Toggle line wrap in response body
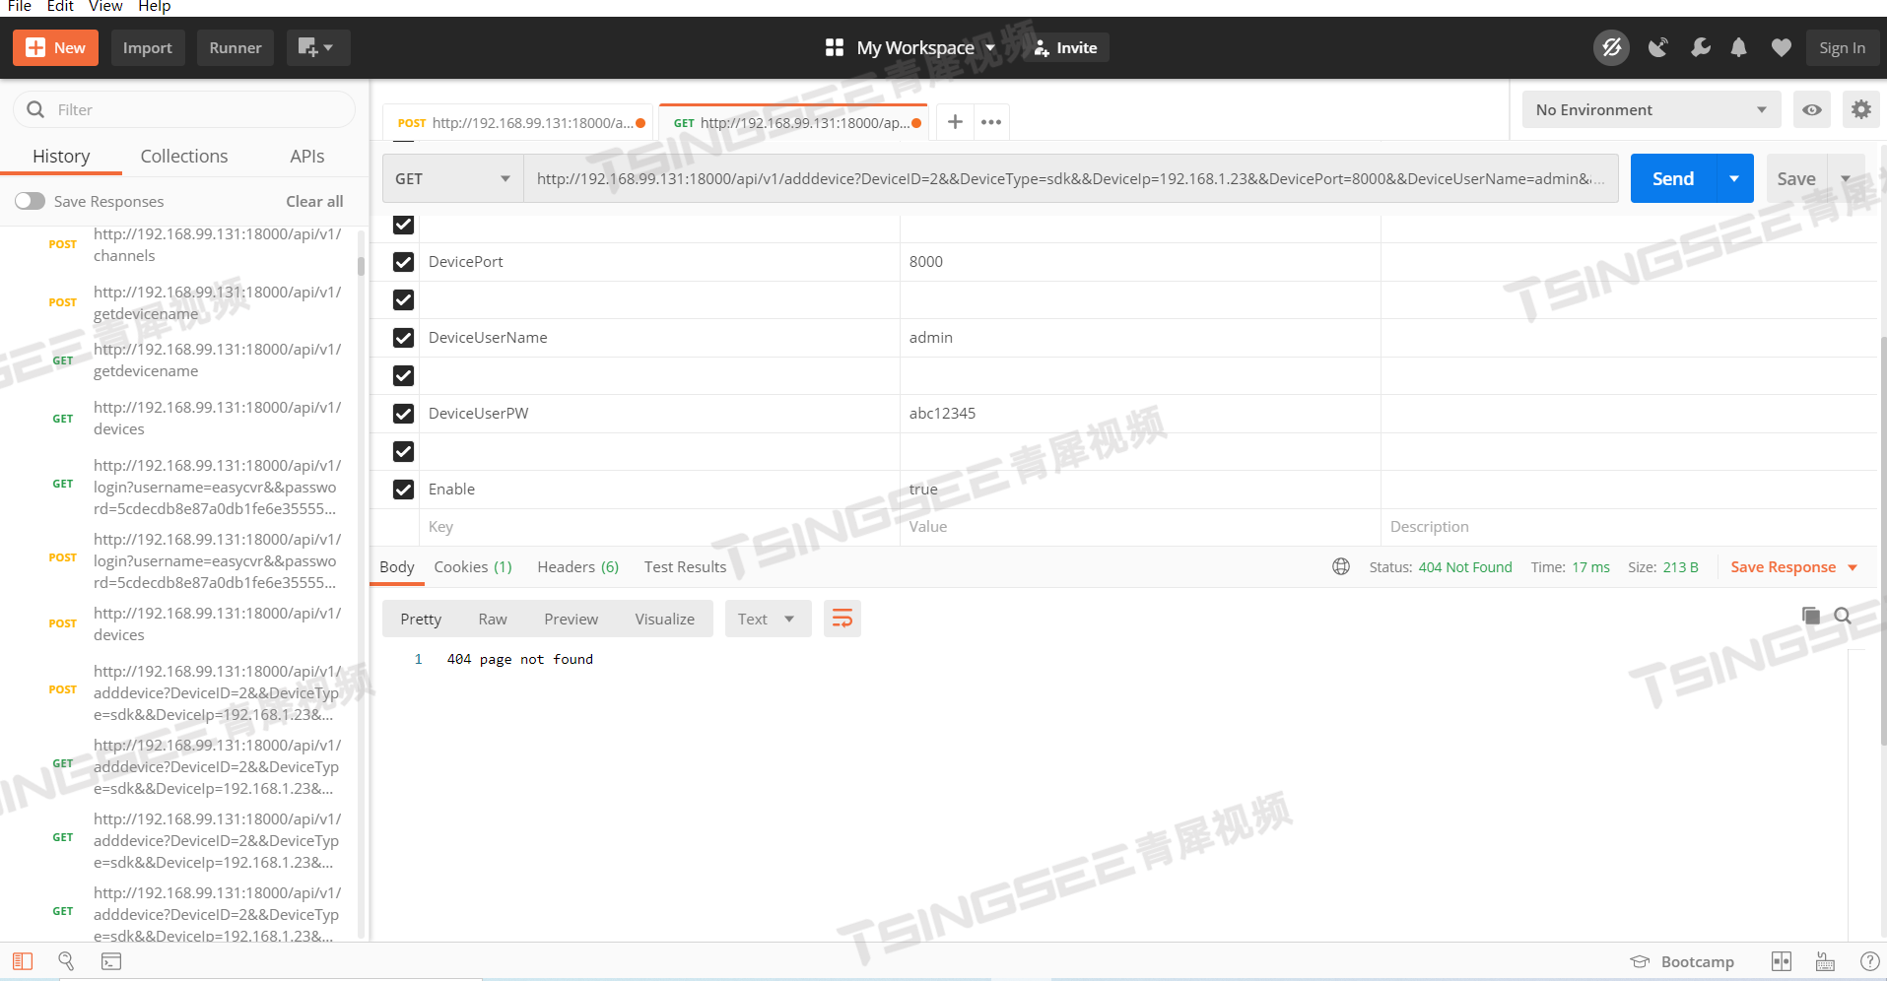 842,619
